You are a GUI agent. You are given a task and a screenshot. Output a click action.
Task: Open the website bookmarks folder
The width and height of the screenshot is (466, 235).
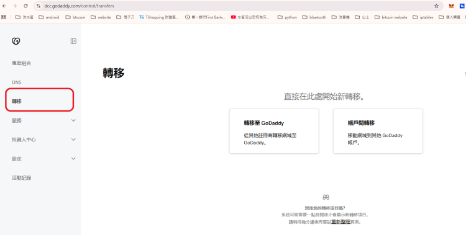[x=101, y=17]
